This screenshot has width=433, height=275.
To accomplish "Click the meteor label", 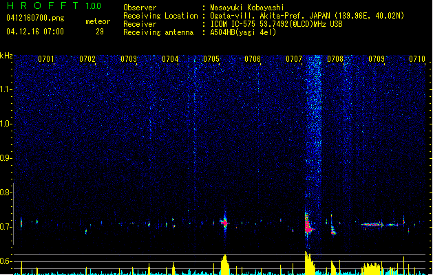I will tap(98, 21).
